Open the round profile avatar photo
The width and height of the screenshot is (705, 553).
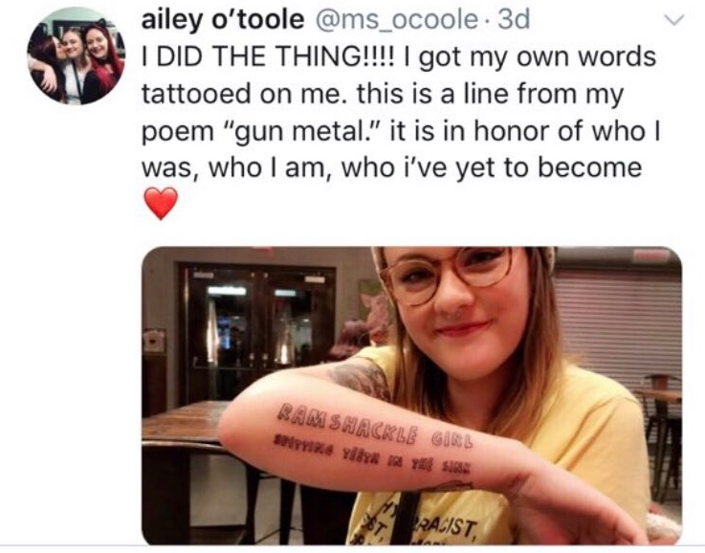pyautogui.click(x=76, y=56)
